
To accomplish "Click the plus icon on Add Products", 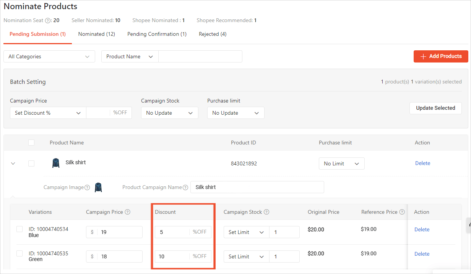I will (x=423, y=56).
